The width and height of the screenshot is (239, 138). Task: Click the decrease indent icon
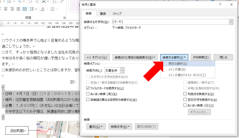[30, 2]
